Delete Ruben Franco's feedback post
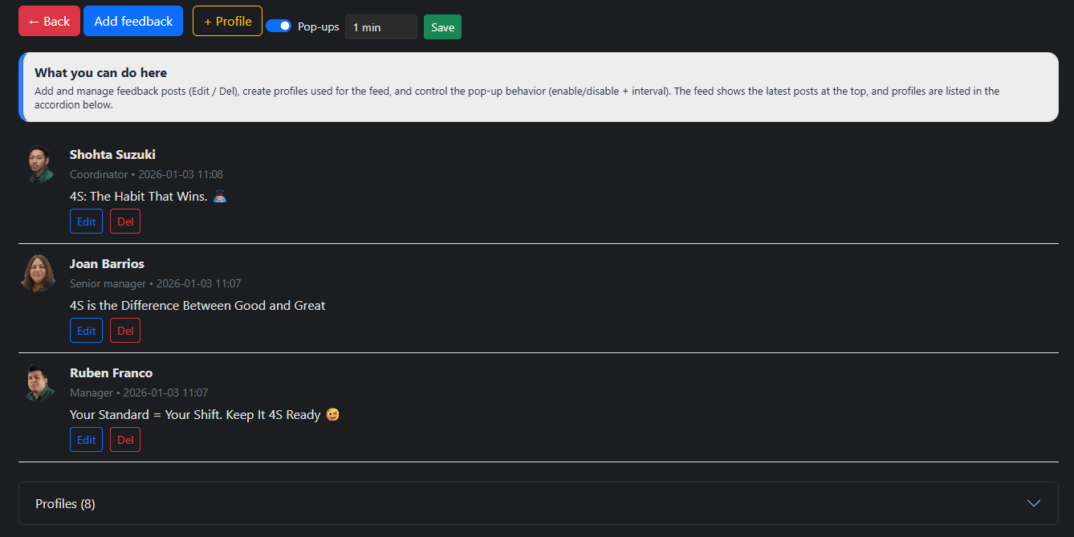 [x=125, y=440]
